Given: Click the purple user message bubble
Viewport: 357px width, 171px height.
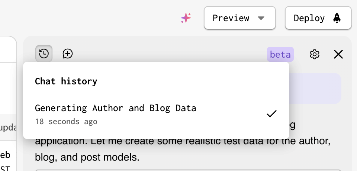Looking at the screenshot, I should click(x=315, y=88).
